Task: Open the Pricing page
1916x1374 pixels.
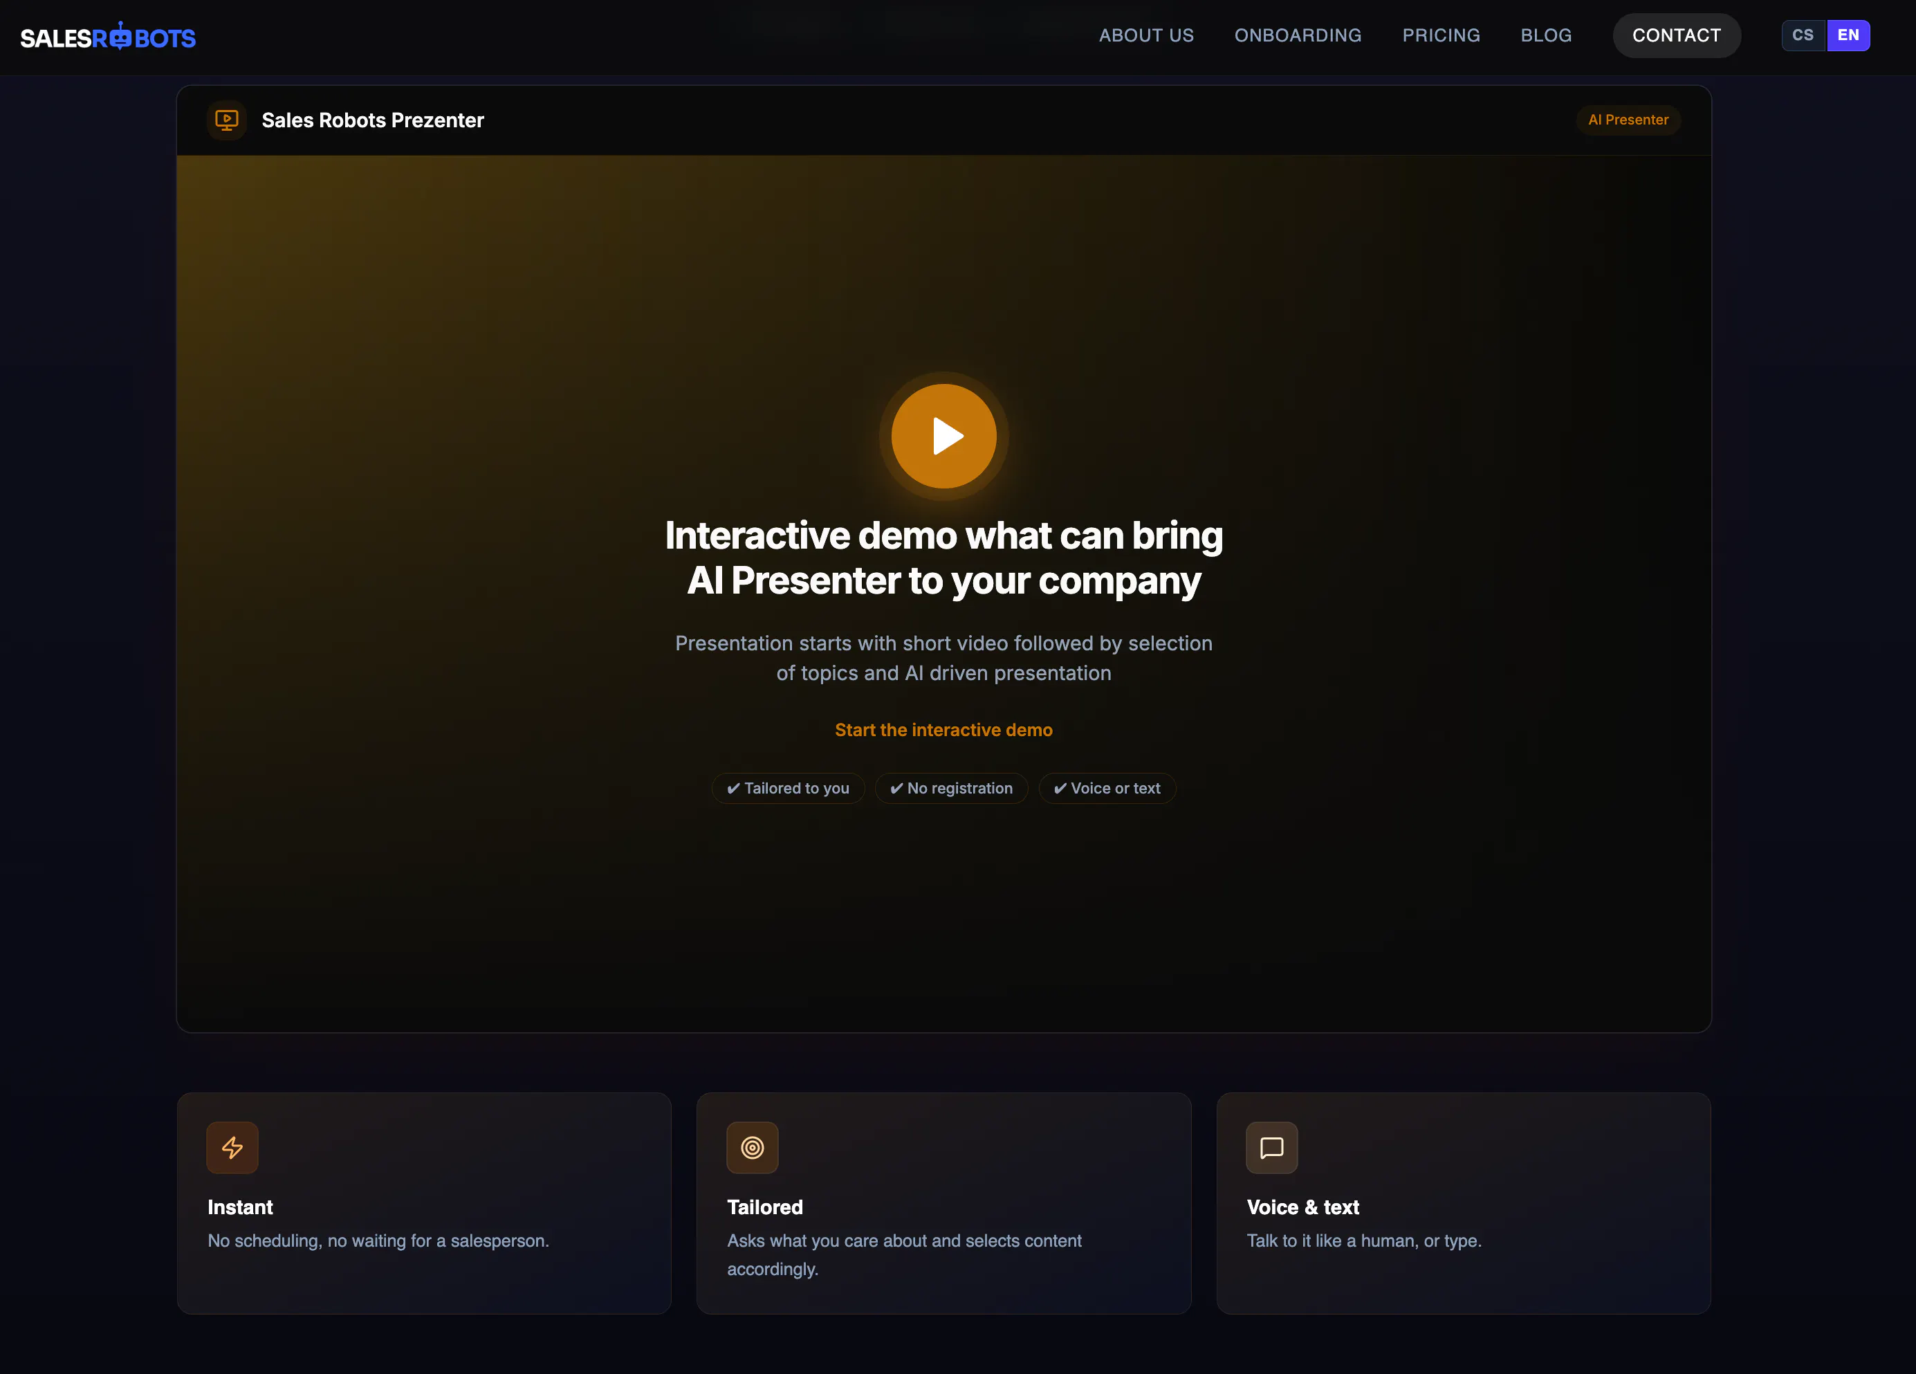Action: click(1441, 35)
